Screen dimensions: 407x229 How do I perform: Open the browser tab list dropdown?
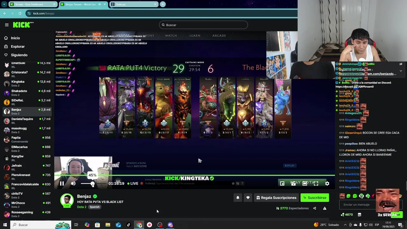[4, 4]
